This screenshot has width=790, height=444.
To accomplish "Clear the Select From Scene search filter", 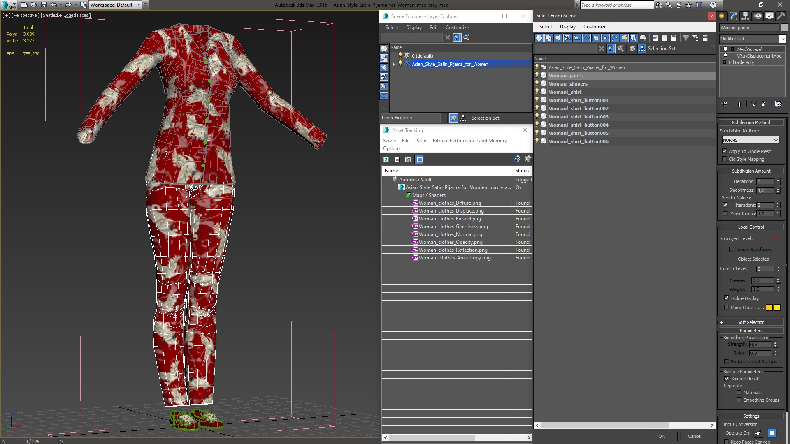I will (x=602, y=49).
